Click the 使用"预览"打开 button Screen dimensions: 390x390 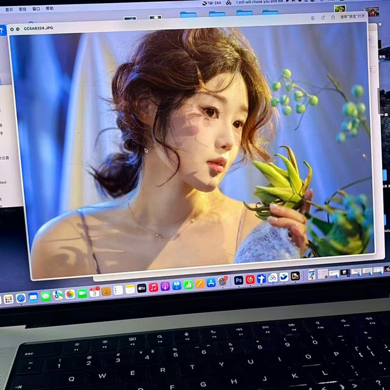[x=352, y=17]
